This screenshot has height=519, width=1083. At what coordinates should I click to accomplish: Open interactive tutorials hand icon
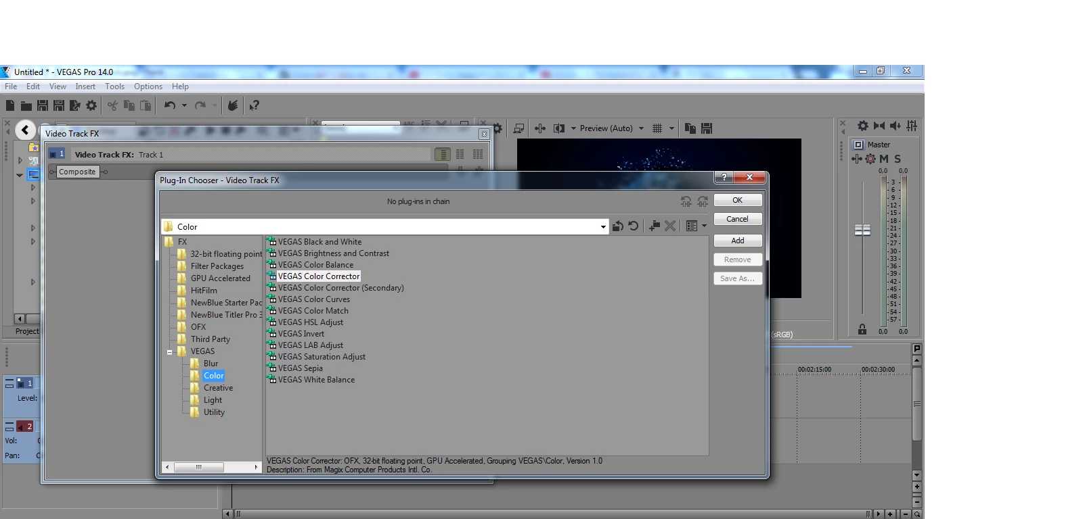coord(232,105)
